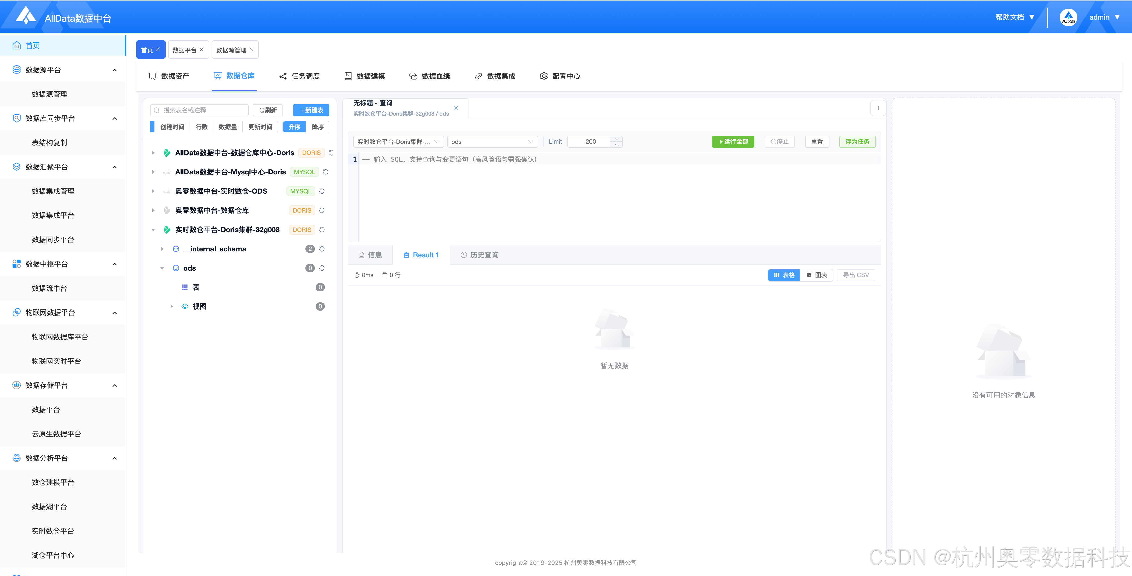Image resolution: width=1132 pixels, height=576 pixels.
Task: Collapse the 数据源平台 sidebar group
Action: (x=115, y=70)
